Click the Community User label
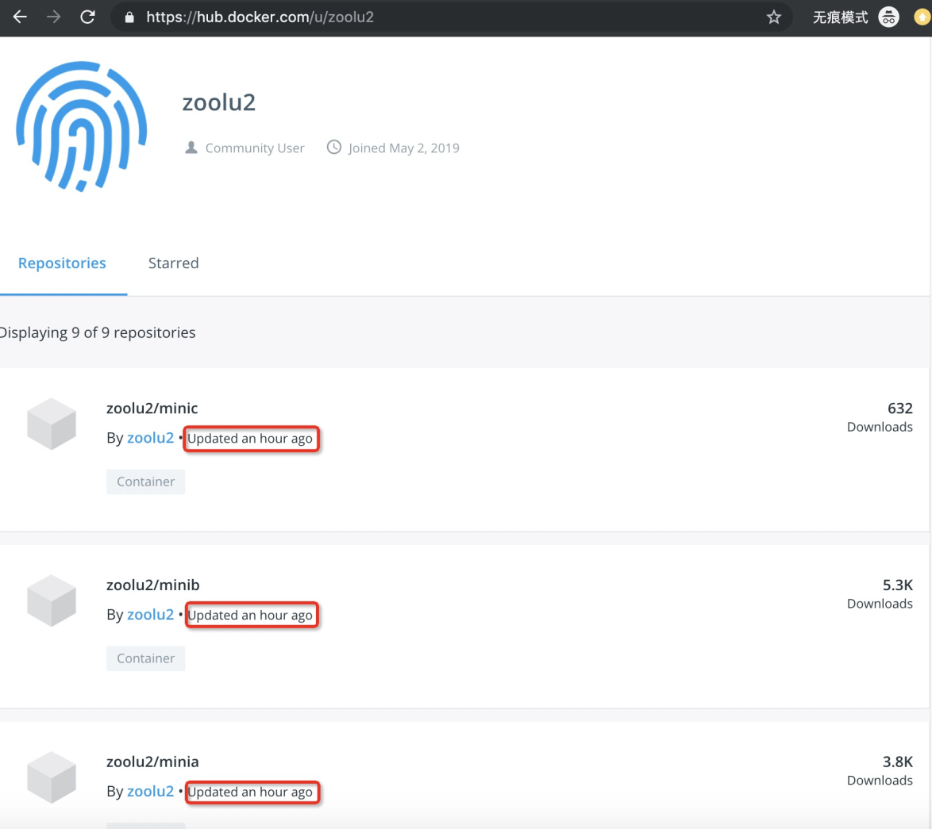Screen dimensions: 932x829 pyautogui.click(x=254, y=148)
